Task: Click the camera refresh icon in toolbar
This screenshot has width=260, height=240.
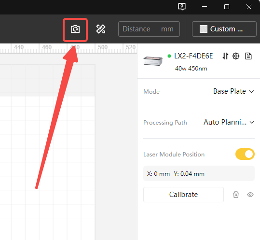Action: (75, 29)
